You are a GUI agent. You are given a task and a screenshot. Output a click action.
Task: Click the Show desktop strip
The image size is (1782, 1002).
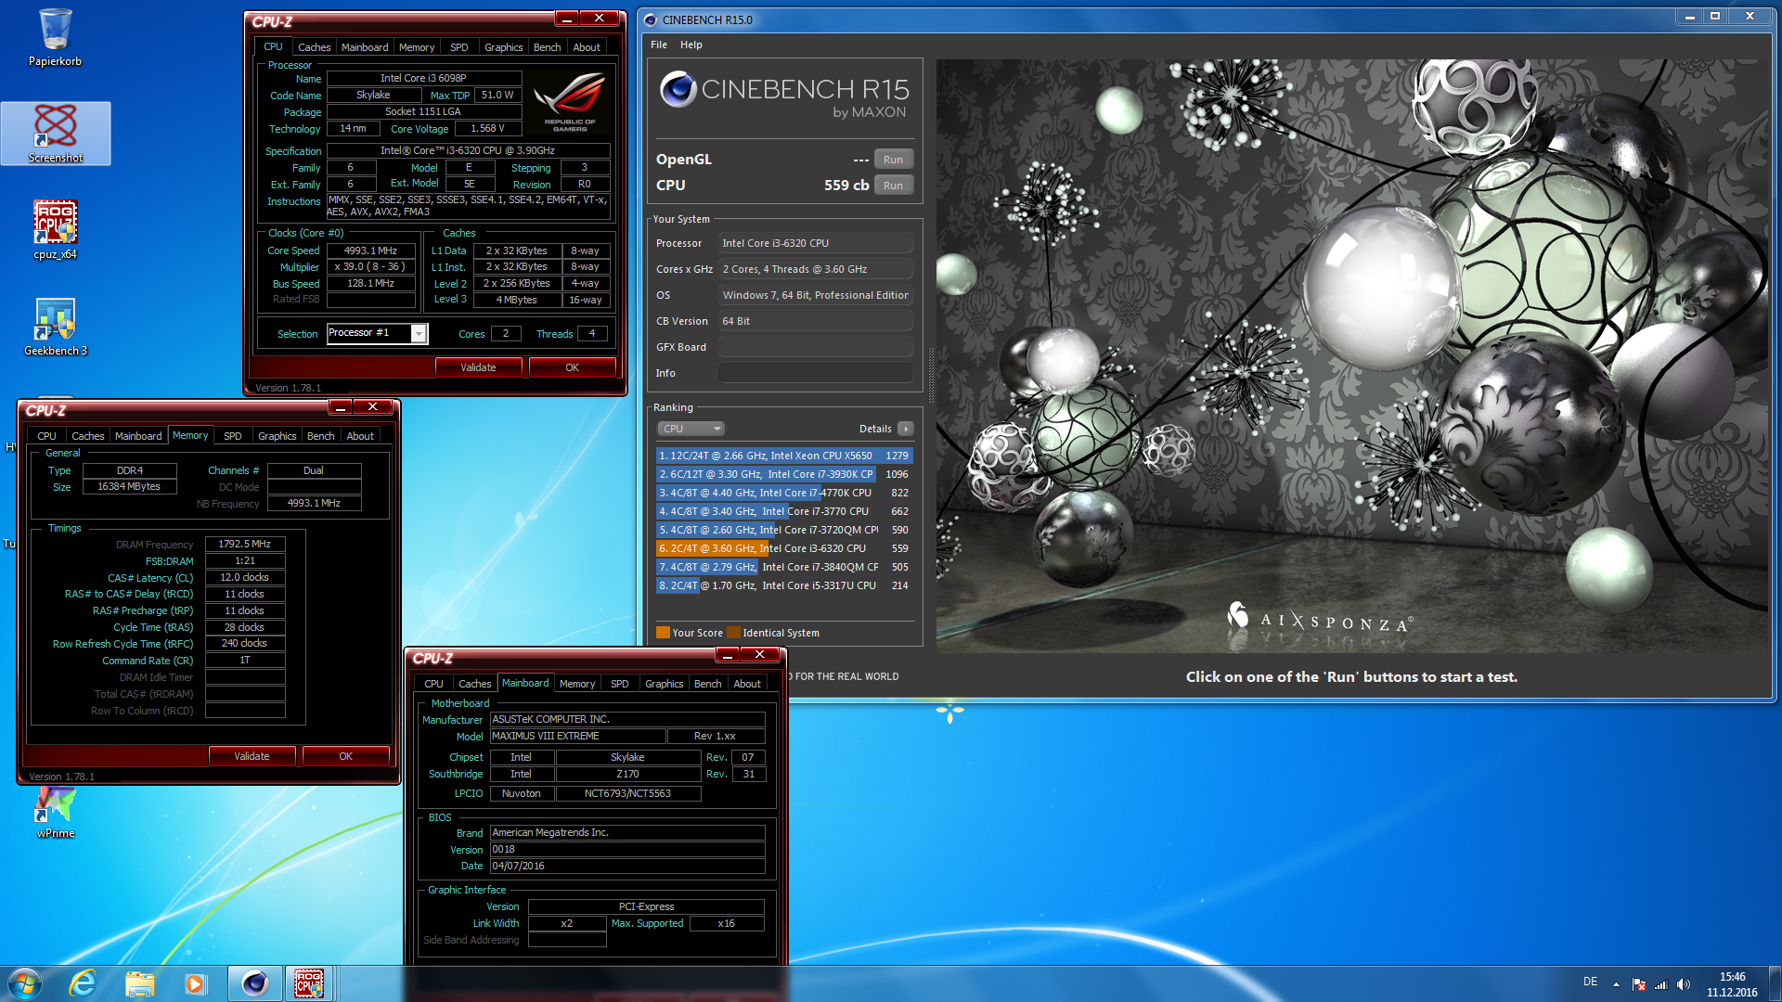1776,983
